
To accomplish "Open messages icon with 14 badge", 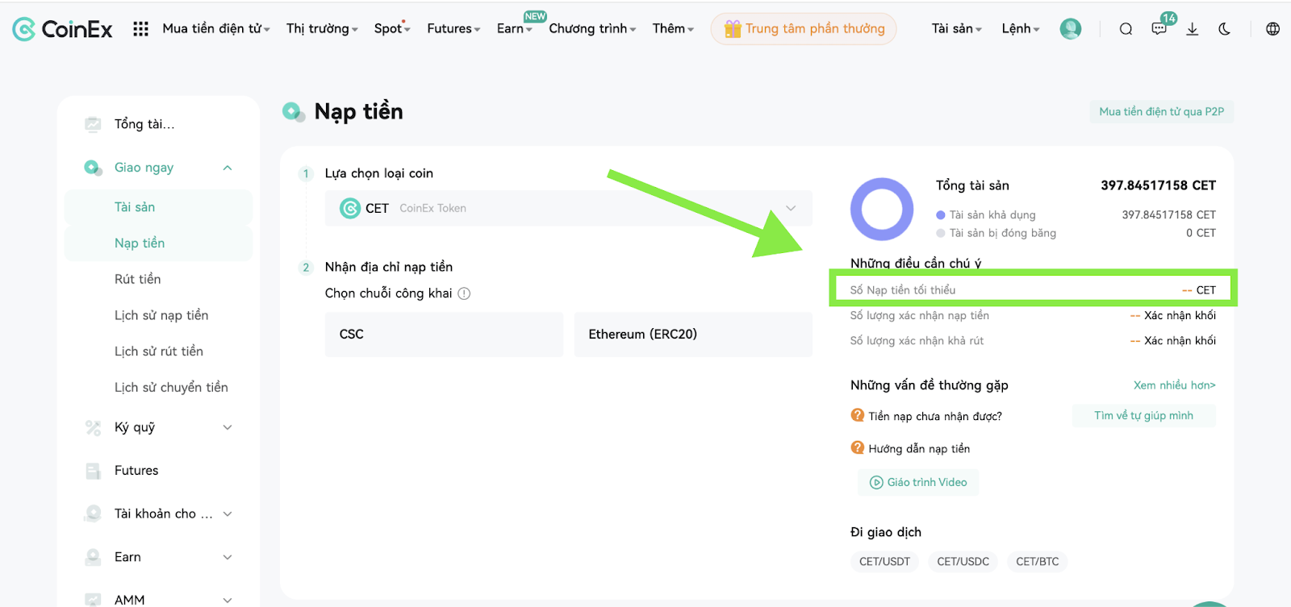I will (1159, 28).
